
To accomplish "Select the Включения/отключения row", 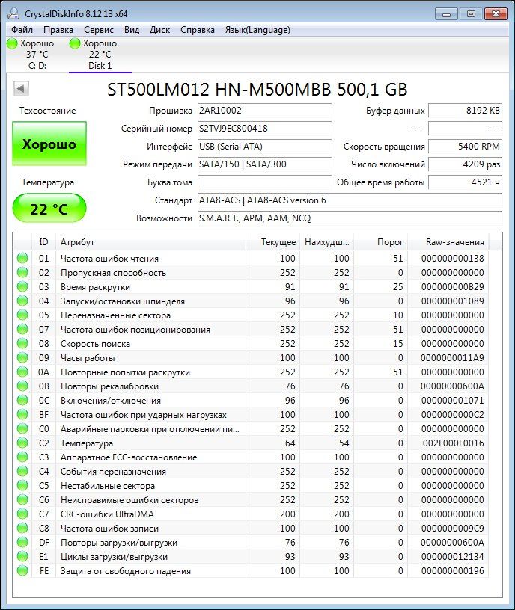I will [x=252, y=401].
